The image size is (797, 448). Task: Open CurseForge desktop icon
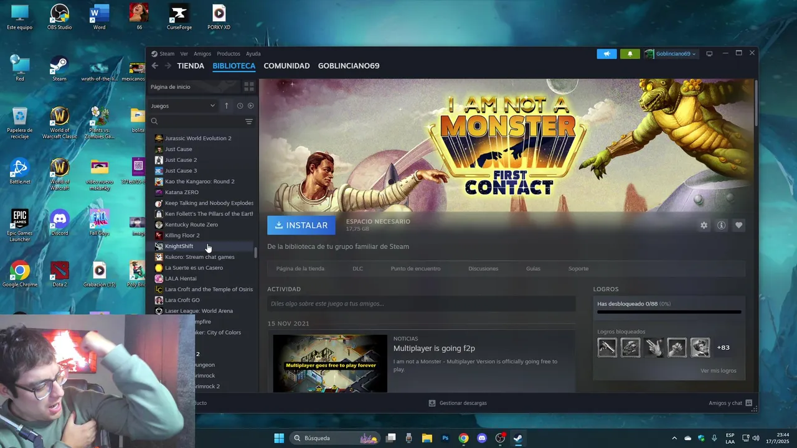click(179, 17)
